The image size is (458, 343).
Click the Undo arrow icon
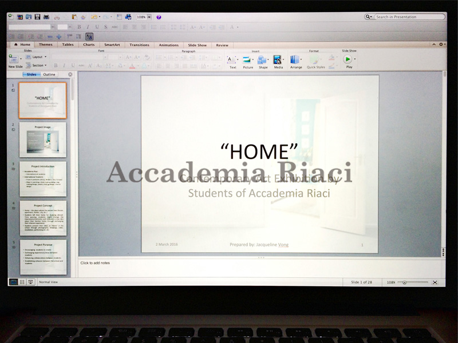94,17
